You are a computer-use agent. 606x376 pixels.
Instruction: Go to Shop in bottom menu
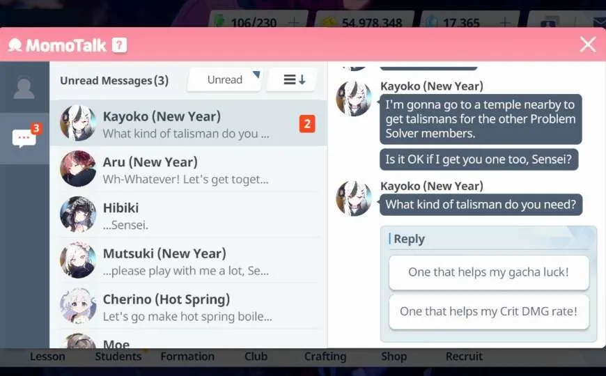pyautogui.click(x=394, y=357)
